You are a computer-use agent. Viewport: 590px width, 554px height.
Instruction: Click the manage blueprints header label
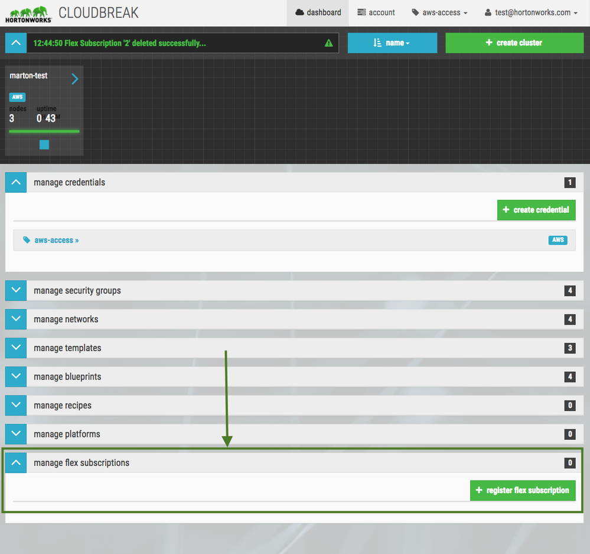click(x=67, y=377)
